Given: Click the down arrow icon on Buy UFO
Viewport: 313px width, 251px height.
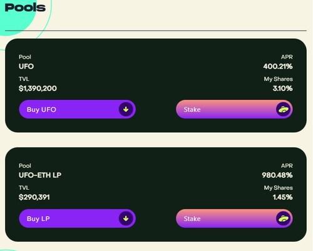Looking at the screenshot, I should tap(126, 109).
